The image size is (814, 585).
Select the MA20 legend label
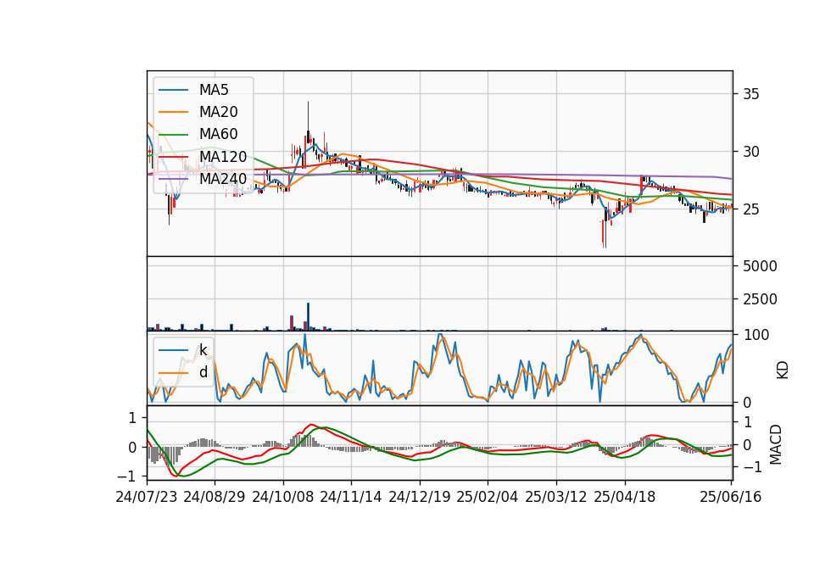point(218,112)
